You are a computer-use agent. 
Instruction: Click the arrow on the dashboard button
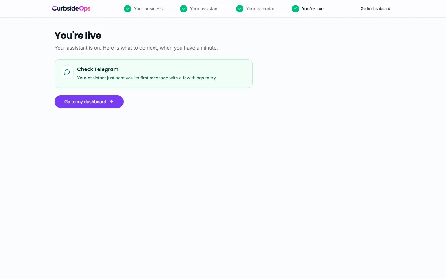[111, 102]
